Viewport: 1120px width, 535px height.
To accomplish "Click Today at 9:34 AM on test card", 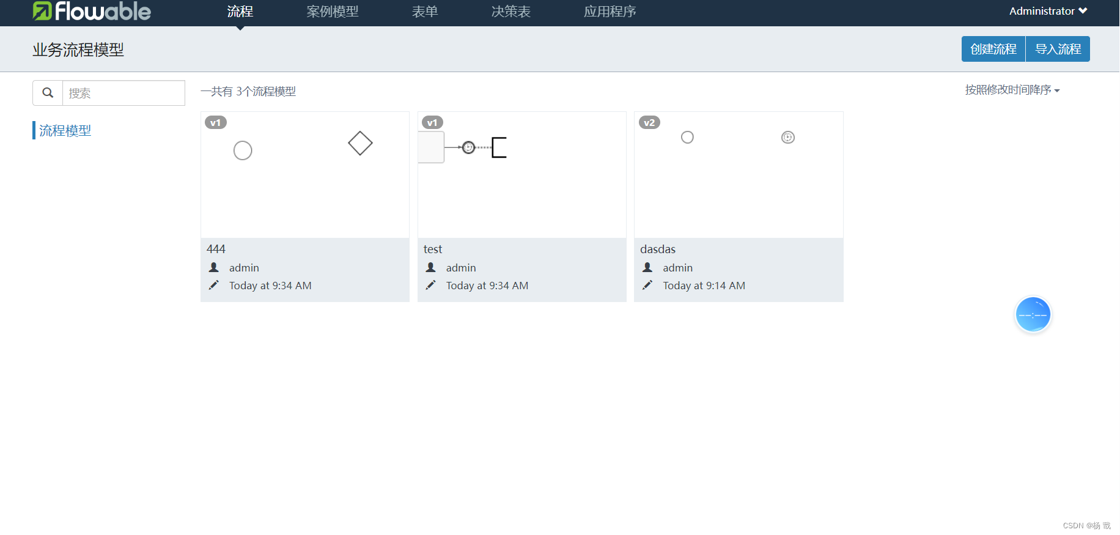I will pyautogui.click(x=487, y=286).
